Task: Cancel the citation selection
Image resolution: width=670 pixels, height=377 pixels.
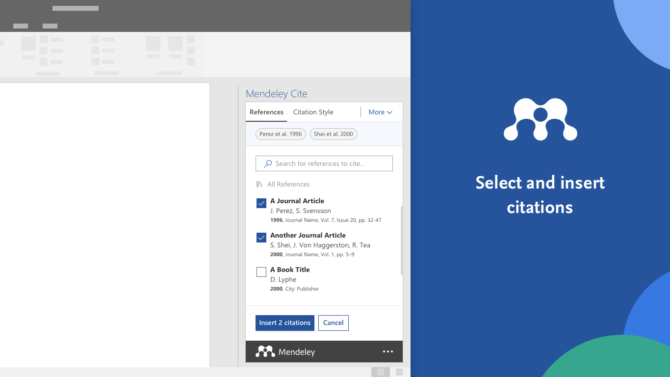Action: point(334,323)
